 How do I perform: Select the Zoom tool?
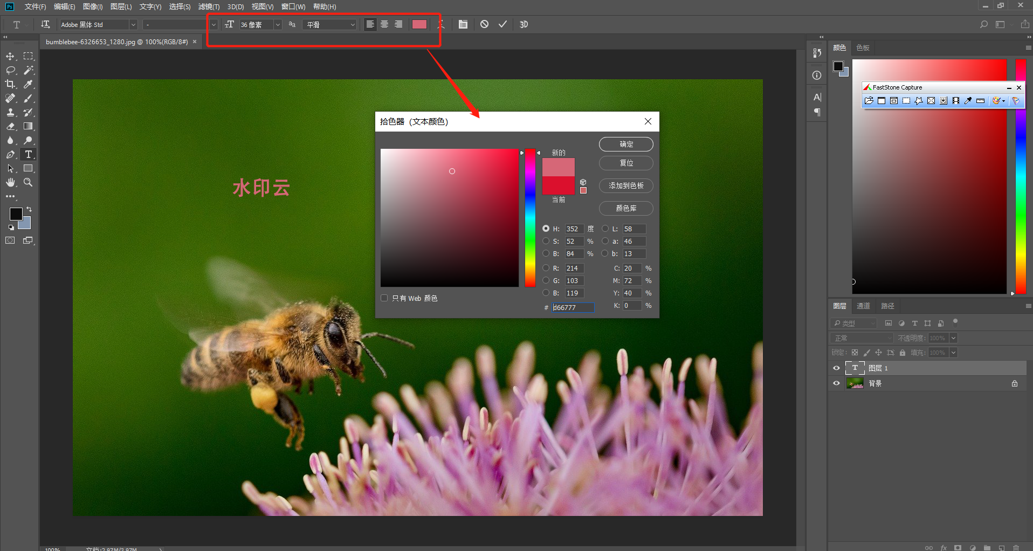pyautogui.click(x=28, y=183)
